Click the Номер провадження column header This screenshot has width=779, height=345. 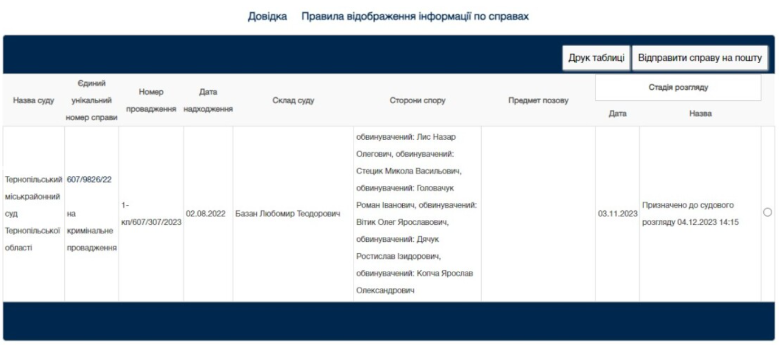pyautogui.click(x=150, y=100)
